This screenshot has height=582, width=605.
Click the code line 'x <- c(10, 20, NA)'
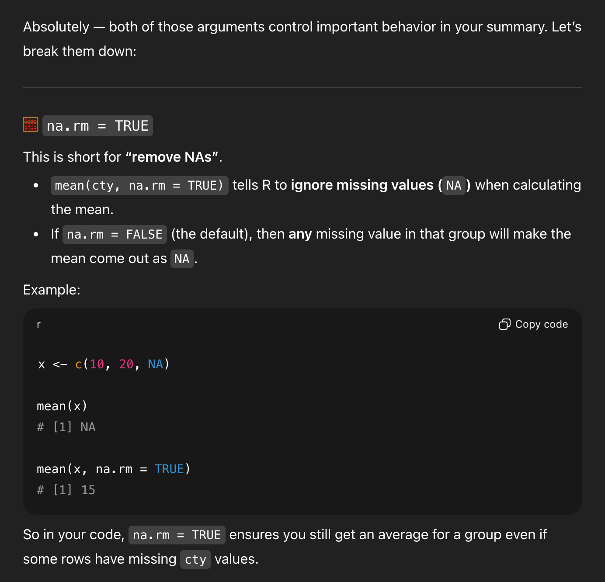(x=104, y=364)
